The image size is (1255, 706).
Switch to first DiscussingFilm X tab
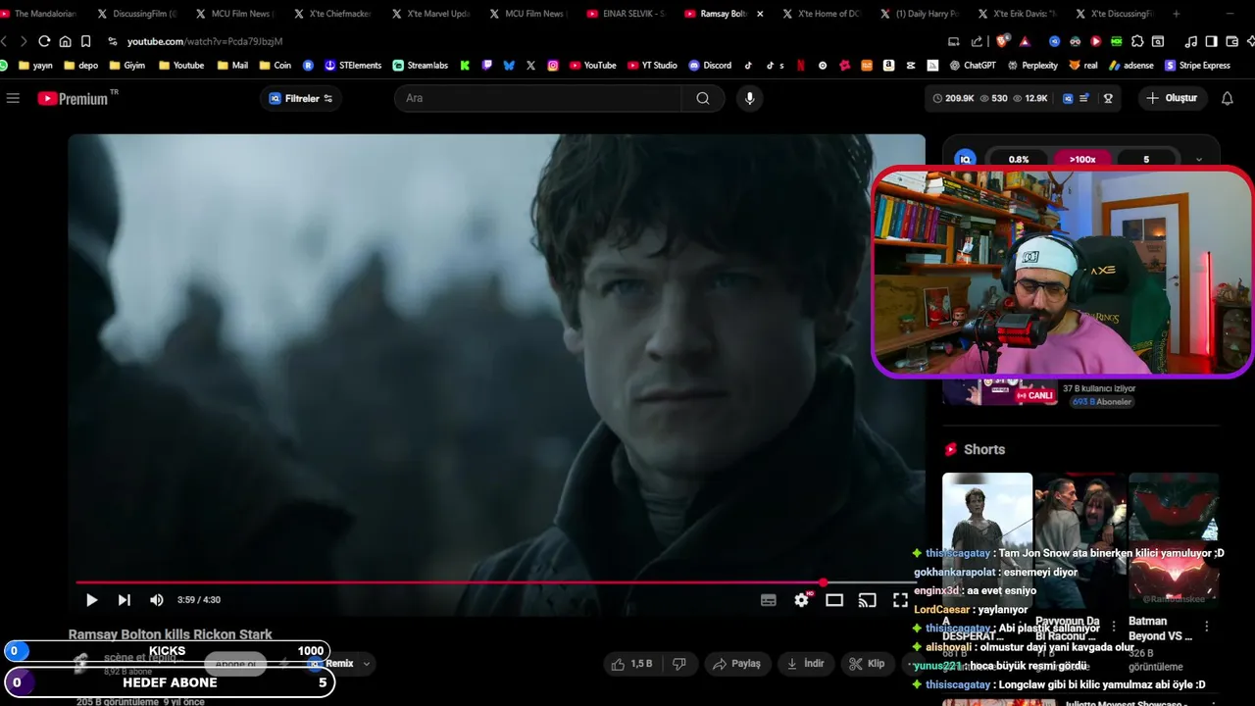[137, 14]
